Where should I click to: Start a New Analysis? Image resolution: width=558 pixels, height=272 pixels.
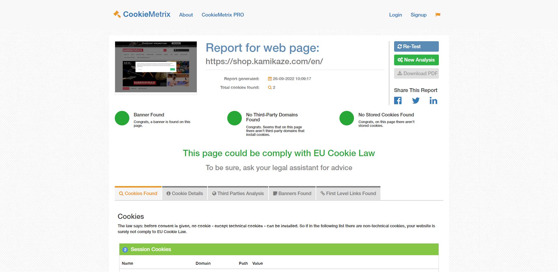coord(416,60)
